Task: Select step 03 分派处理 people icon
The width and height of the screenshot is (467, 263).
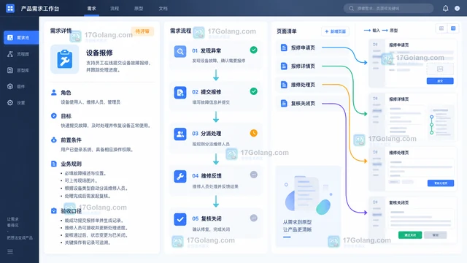Action: tap(180, 134)
